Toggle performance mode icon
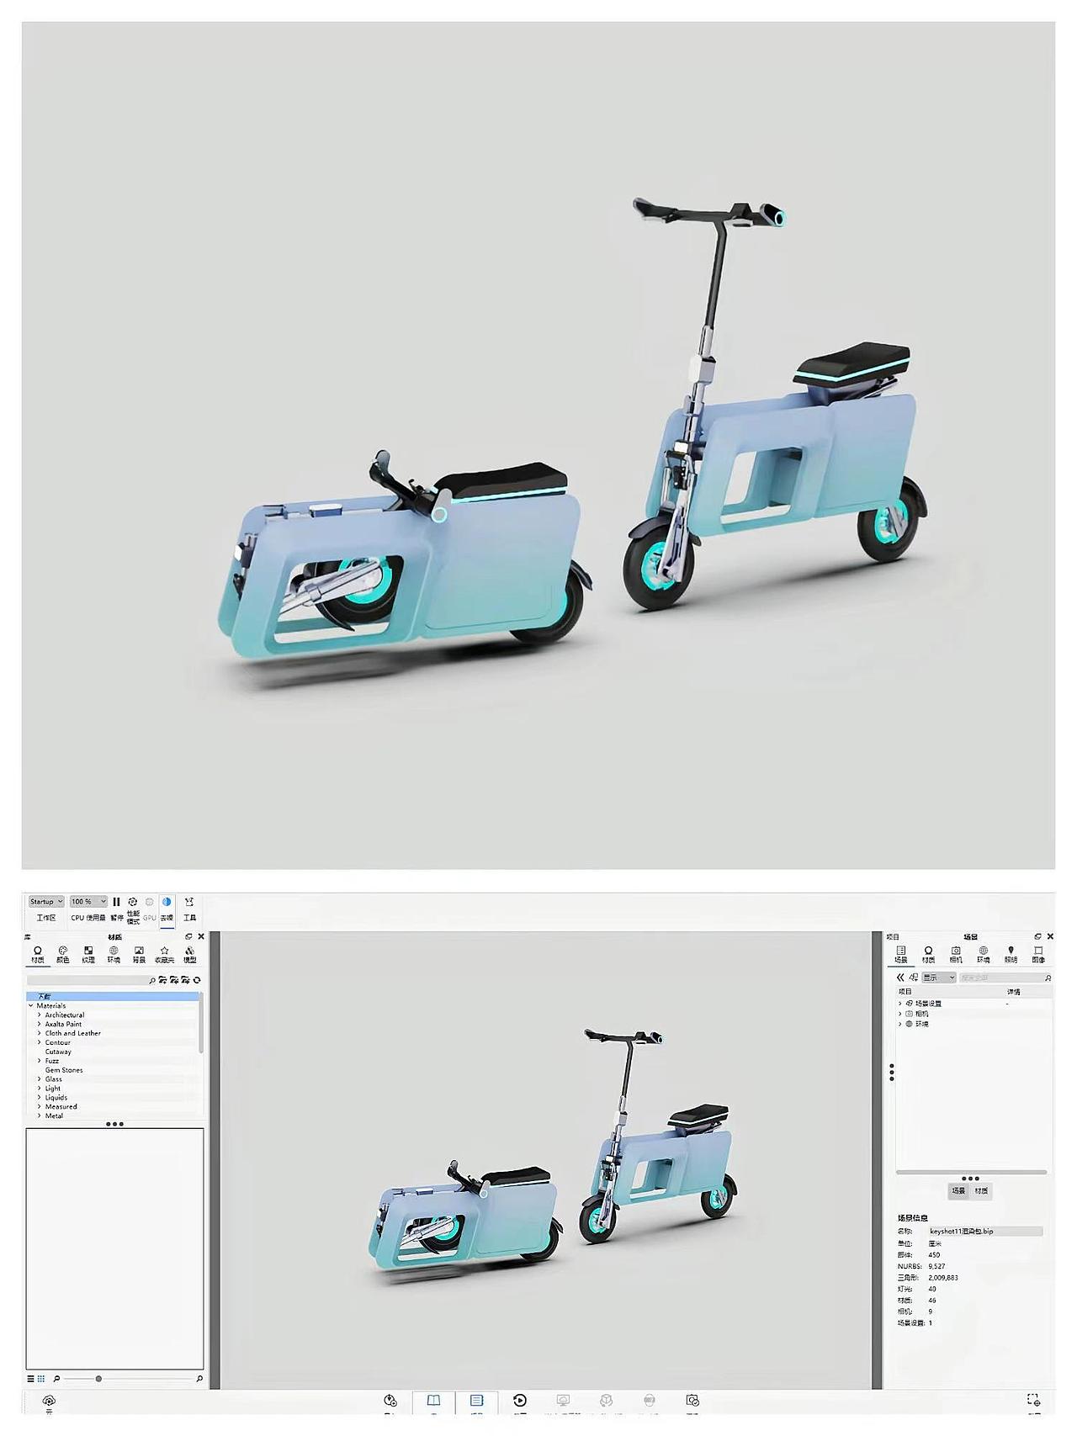Image resolution: width=1077 pixels, height=1436 pixels. pyautogui.click(x=133, y=901)
